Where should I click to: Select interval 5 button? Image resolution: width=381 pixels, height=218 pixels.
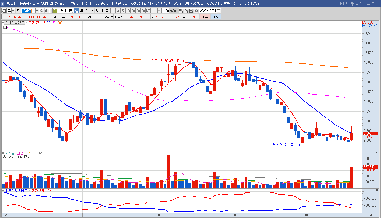click(123, 11)
